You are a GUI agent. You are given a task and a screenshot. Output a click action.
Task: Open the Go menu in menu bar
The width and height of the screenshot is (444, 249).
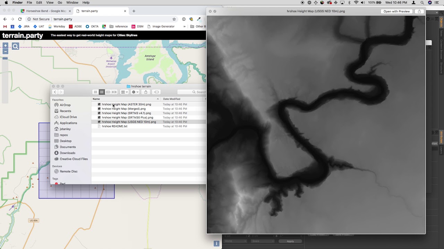(60, 2)
